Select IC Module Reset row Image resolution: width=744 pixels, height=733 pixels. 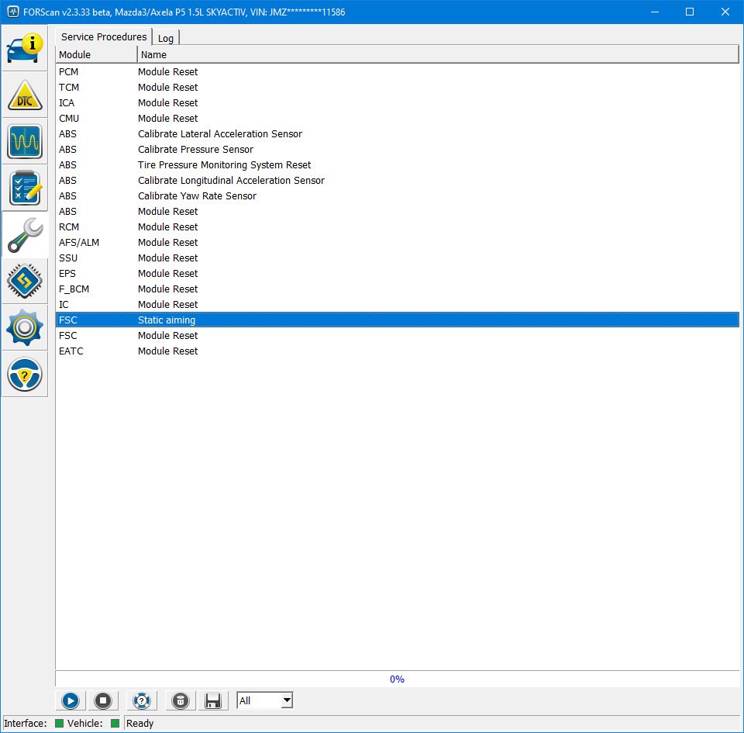[397, 304]
